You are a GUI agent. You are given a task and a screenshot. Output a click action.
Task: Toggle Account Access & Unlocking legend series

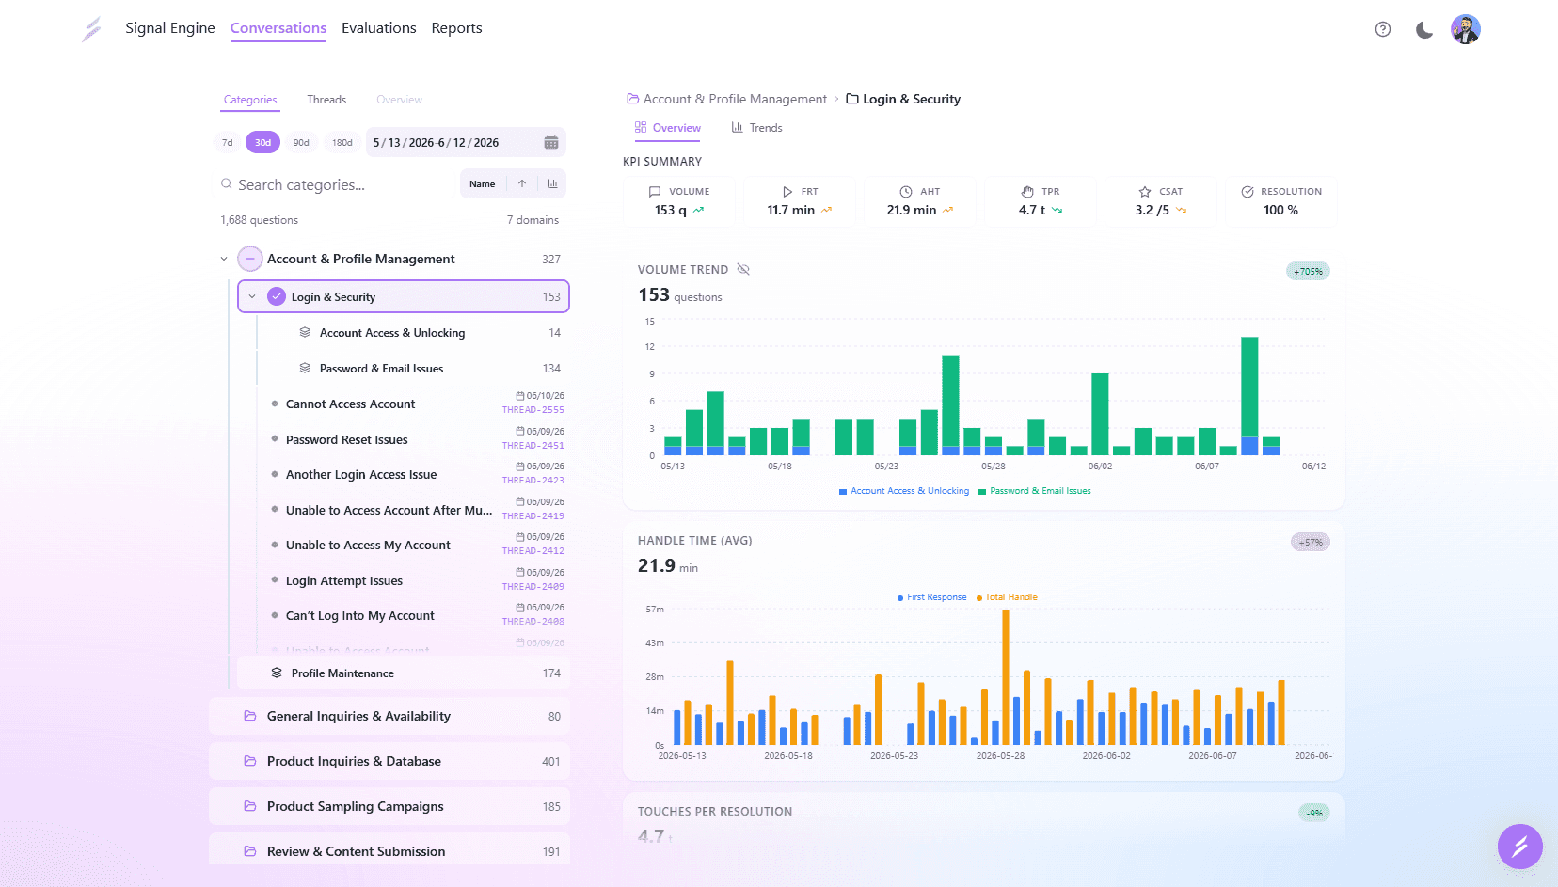(904, 491)
